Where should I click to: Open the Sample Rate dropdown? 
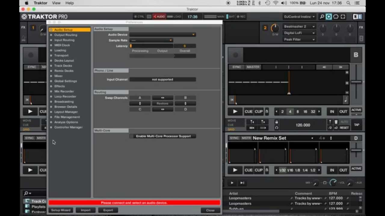tap(151, 40)
